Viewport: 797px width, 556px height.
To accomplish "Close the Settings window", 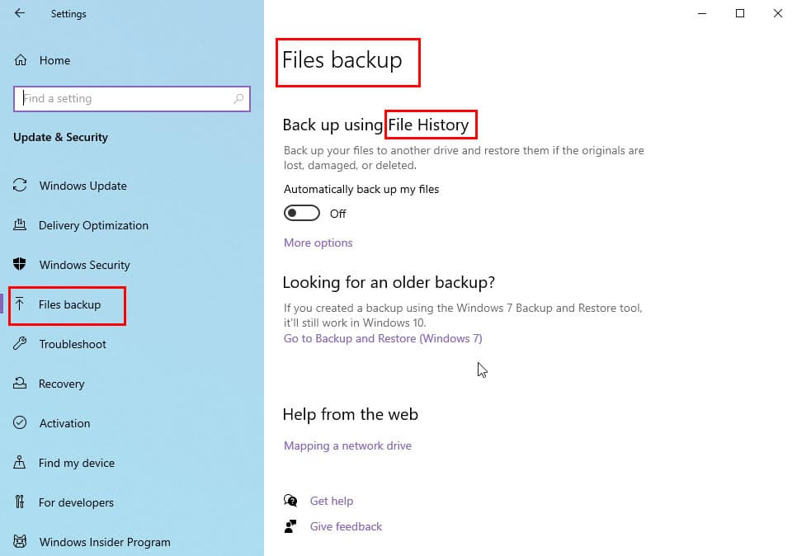I will [778, 13].
